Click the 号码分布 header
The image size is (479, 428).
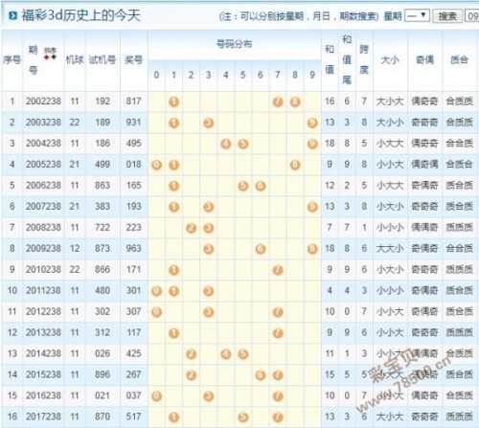pos(234,44)
